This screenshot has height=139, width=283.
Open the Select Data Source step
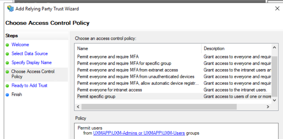pos(29,54)
